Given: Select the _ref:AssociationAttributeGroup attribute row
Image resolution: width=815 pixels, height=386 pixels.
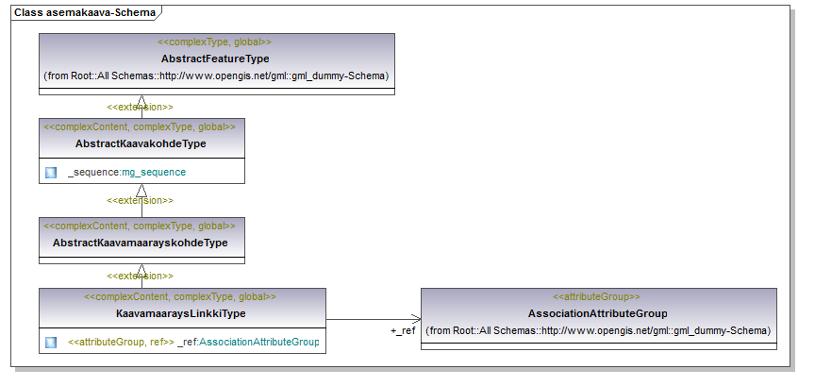Looking at the screenshot, I should 193,342.
